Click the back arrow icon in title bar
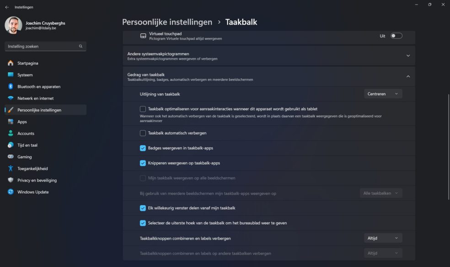The width and height of the screenshot is (450, 267). click(x=7, y=7)
